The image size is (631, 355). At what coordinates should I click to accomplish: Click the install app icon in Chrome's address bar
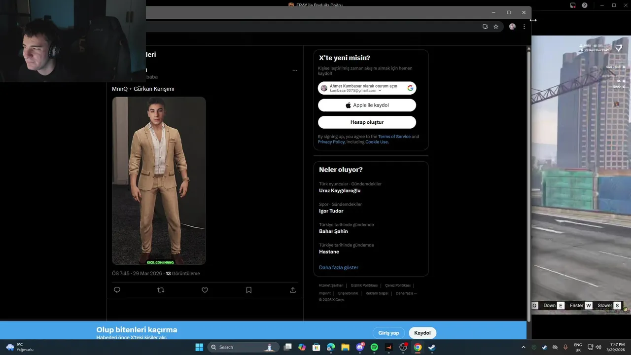485,27
